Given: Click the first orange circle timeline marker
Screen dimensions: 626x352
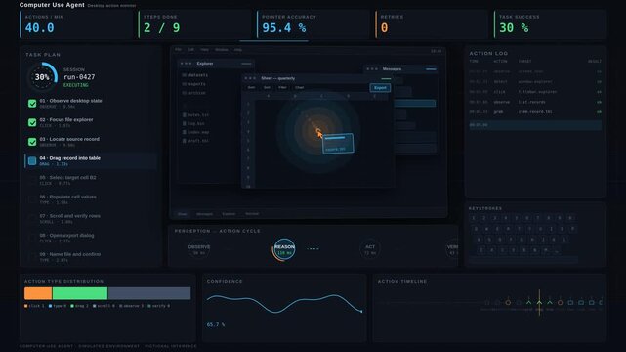Looking at the screenshot, I should pyautogui.click(x=508, y=303).
